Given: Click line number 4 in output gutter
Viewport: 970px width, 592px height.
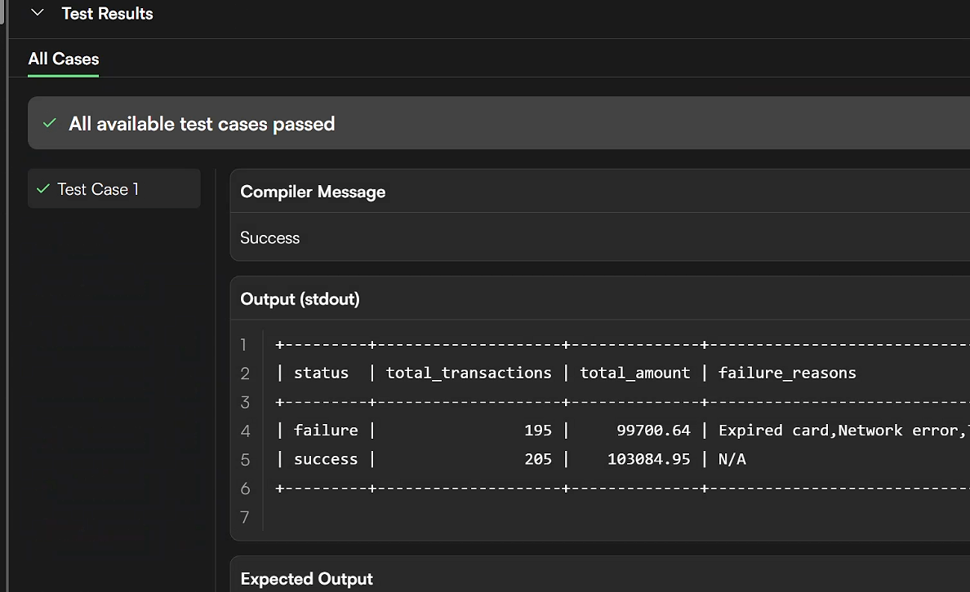Looking at the screenshot, I should coord(245,431).
